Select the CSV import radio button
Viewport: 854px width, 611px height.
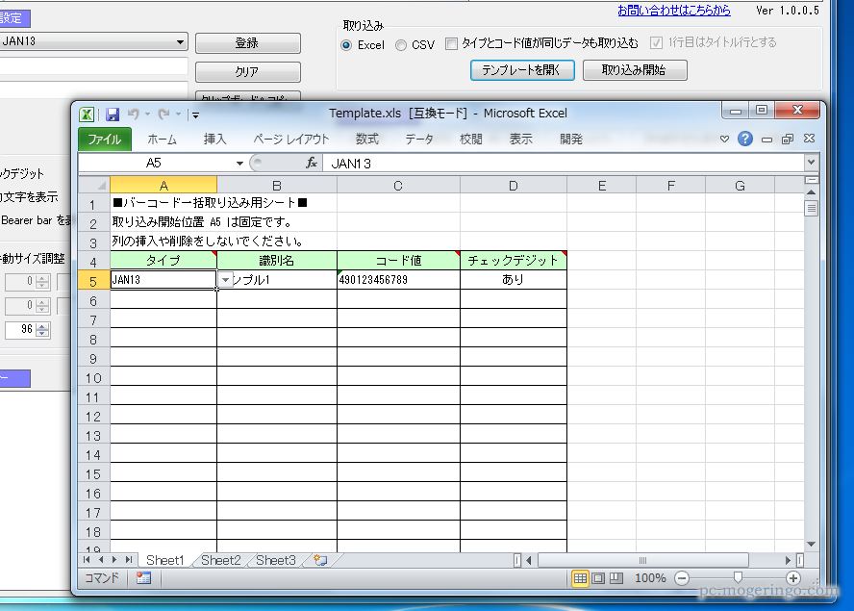pyautogui.click(x=401, y=44)
